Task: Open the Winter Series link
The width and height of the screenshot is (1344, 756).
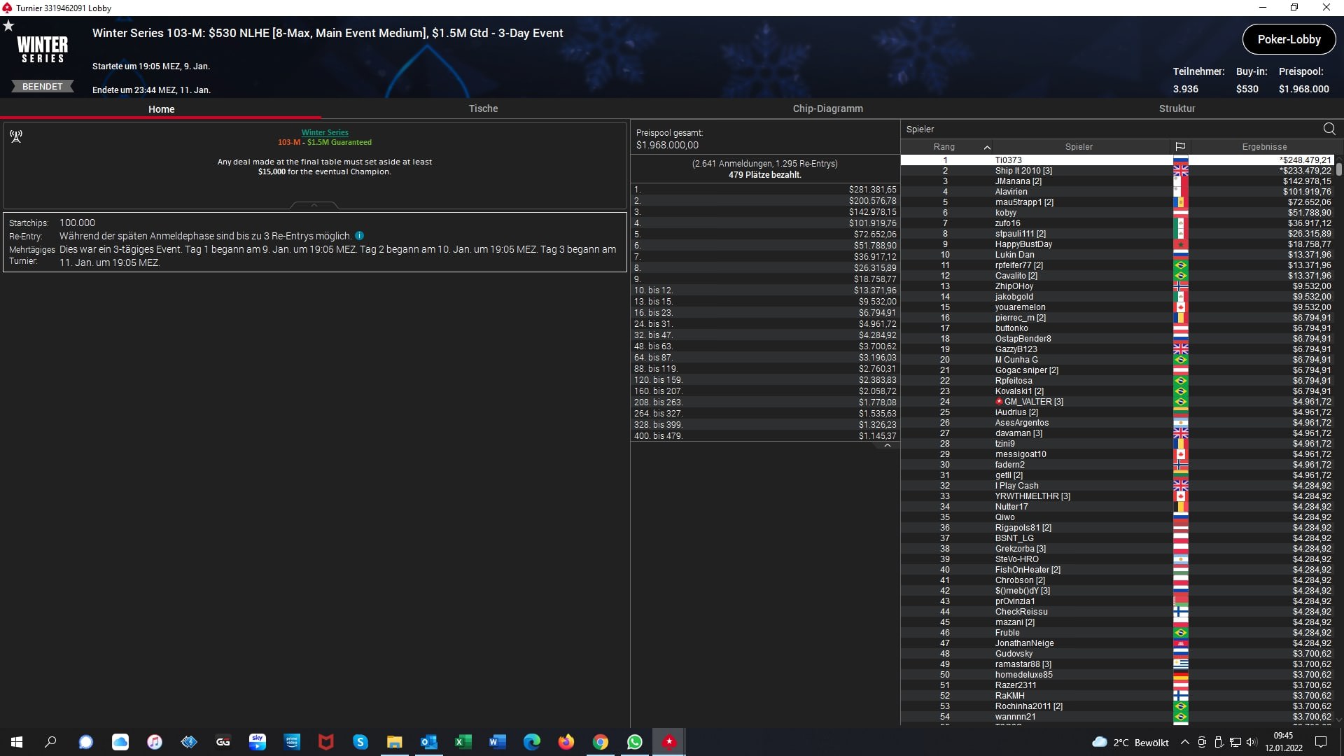Action: (325, 132)
